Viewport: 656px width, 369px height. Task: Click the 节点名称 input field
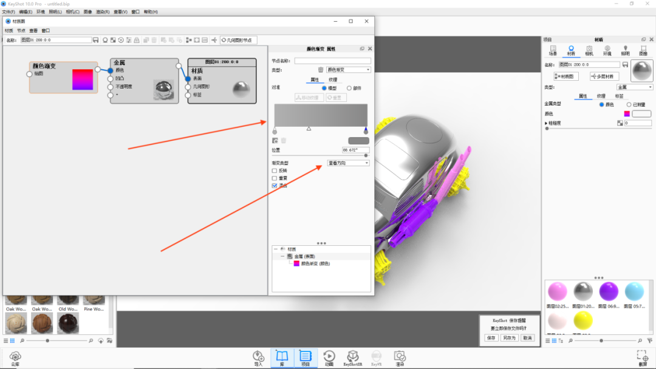[x=333, y=61]
